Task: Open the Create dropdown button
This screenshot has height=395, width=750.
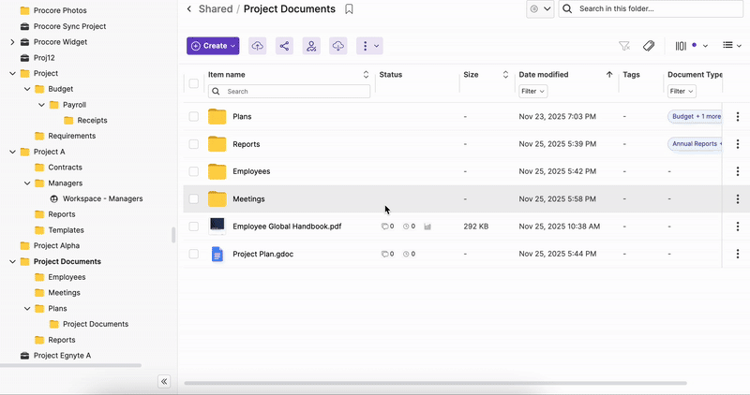Action: click(213, 46)
